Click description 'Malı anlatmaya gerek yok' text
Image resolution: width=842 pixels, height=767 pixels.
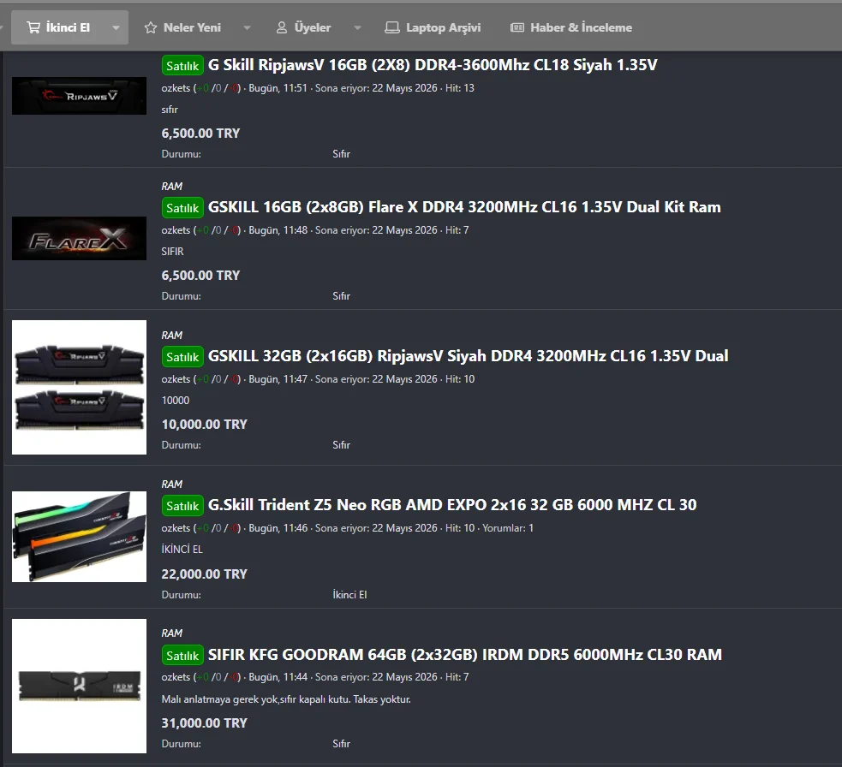[x=286, y=699]
